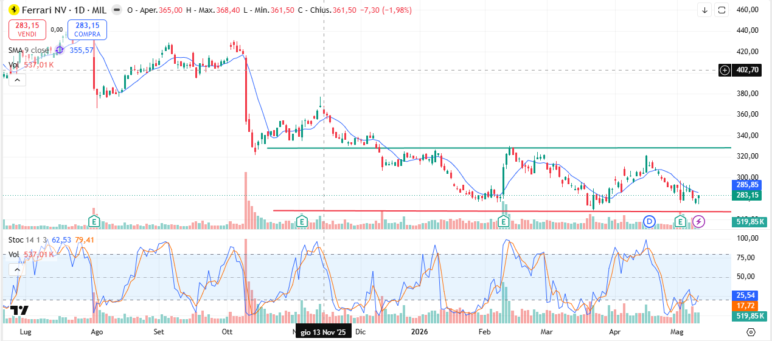
Task: Click the TradingView logo on the chart
Action: point(19,311)
